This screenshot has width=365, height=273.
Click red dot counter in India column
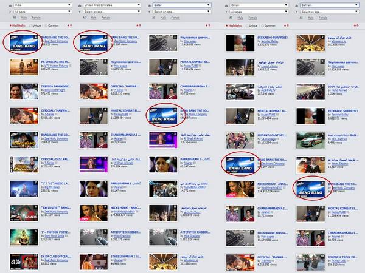(x=69, y=25)
